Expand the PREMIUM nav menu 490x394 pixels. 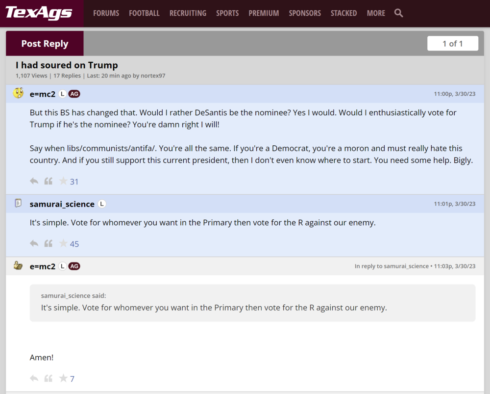[264, 13]
